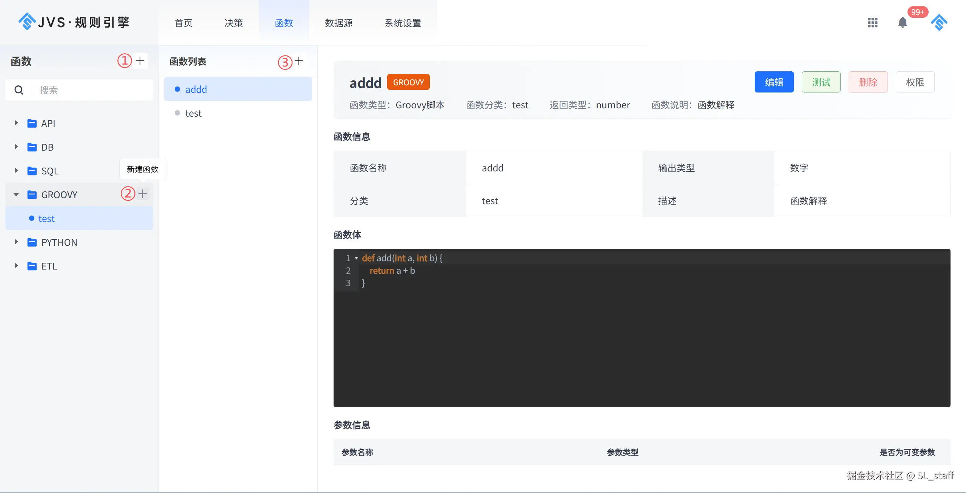Click the 99+ notification badge

(x=918, y=12)
